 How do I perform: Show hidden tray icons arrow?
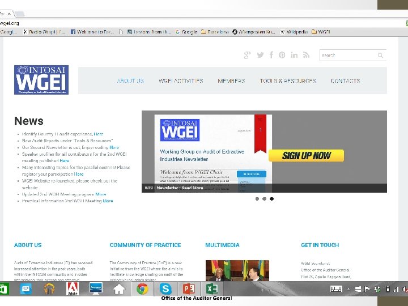pyautogui.click(x=348, y=289)
